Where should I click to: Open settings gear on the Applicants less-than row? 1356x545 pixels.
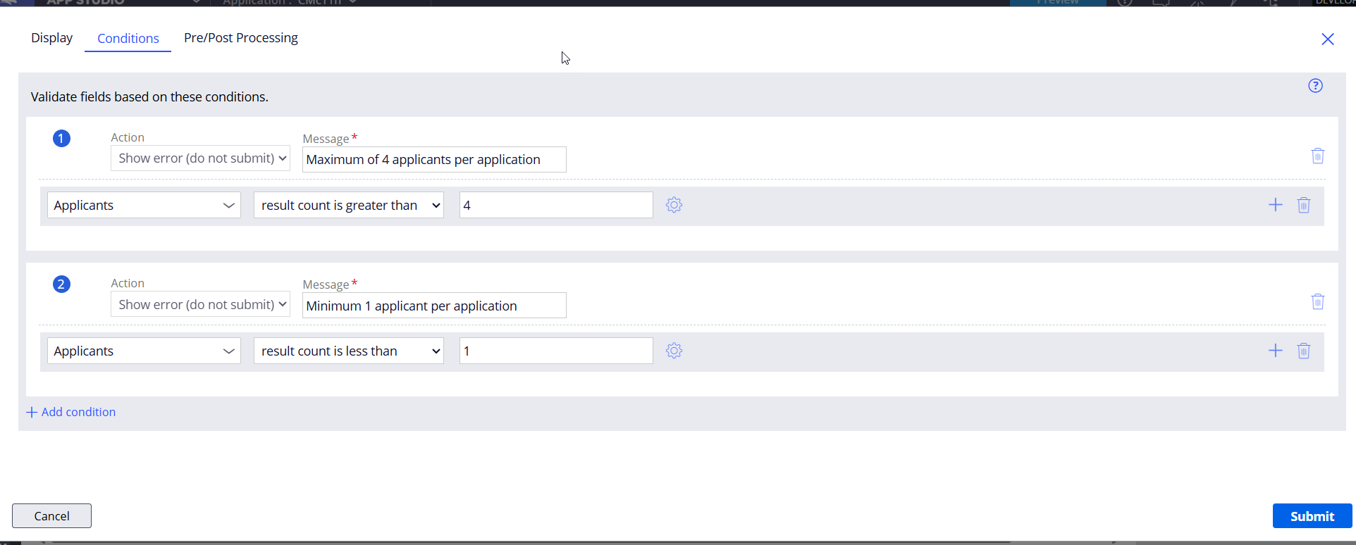pos(674,350)
